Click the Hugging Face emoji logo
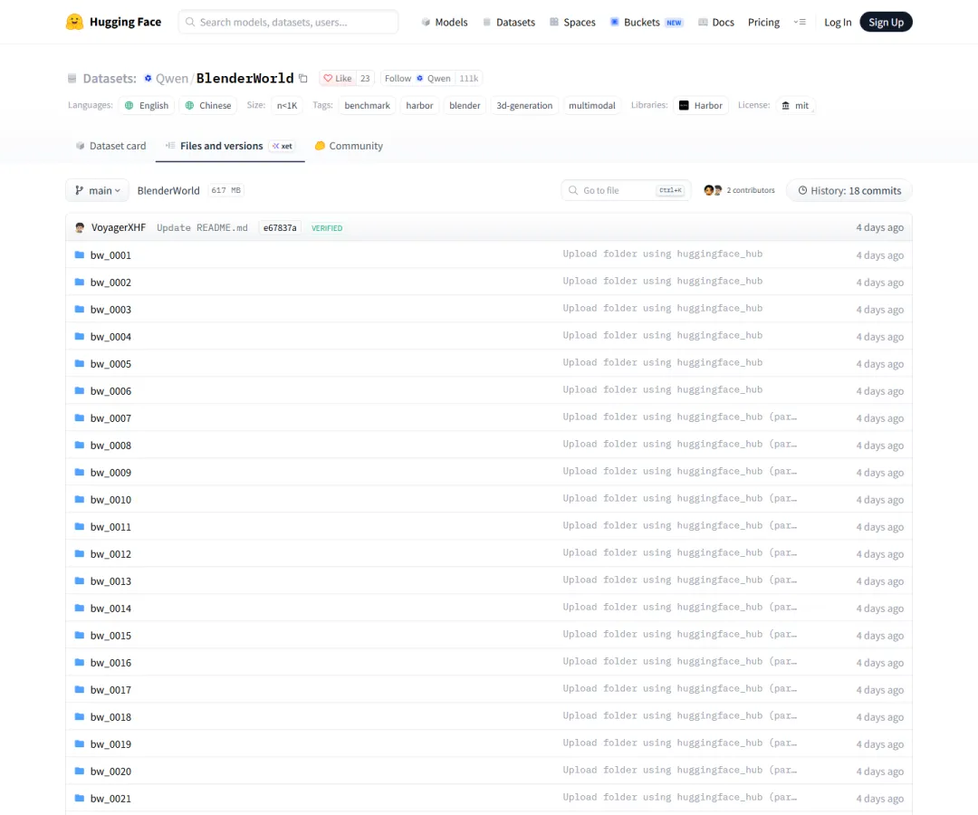 tap(74, 23)
